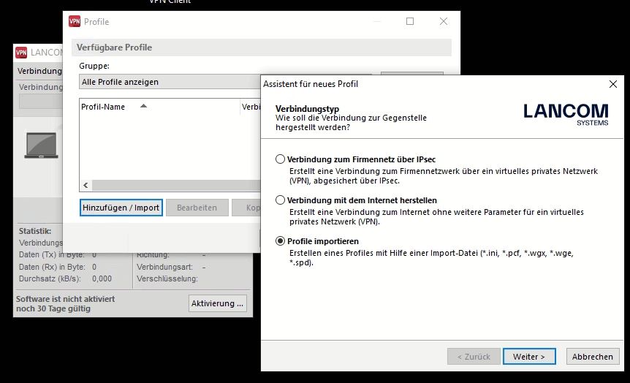Click the laptop computer icon
This screenshot has height=383, width=630.
point(41,145)
